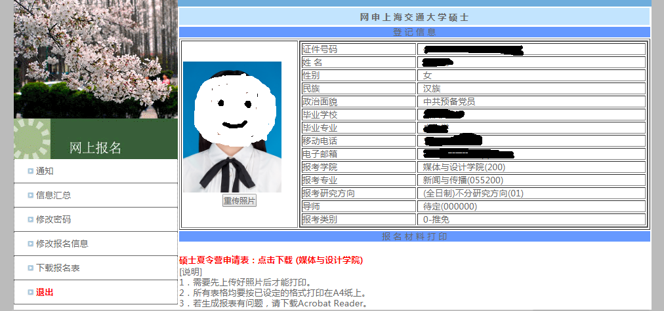Click the [说明] heading text
The width and height of the screenshot is (664, 311).
coord(191,272)
